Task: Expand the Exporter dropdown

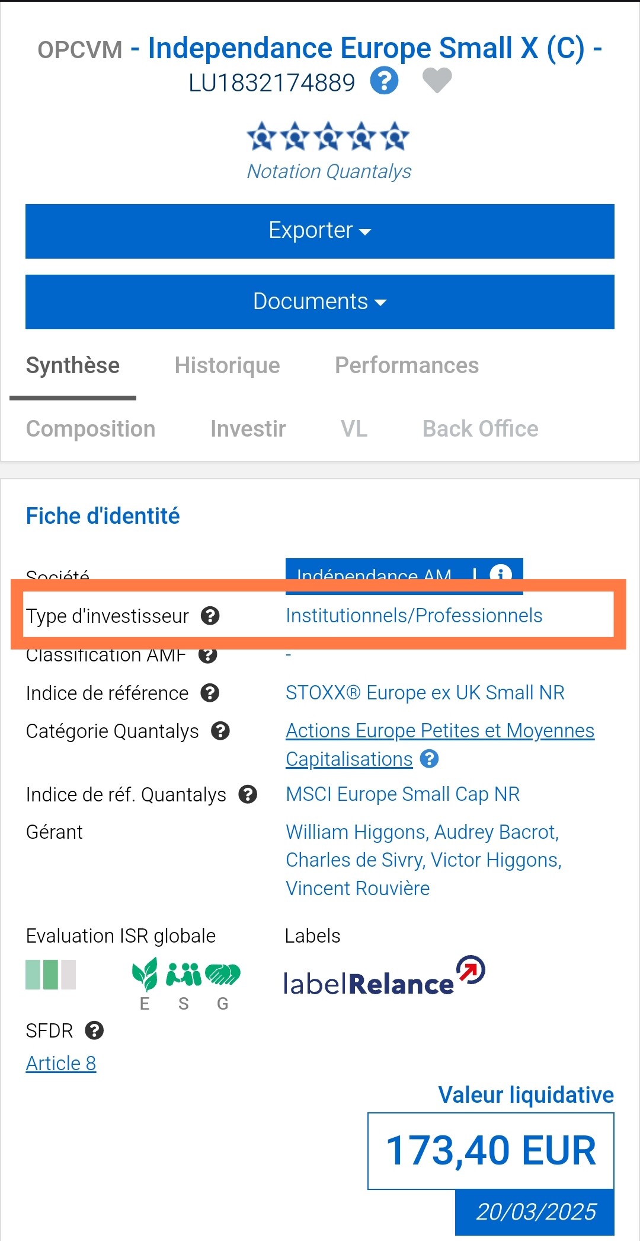Action: point(320,231)
